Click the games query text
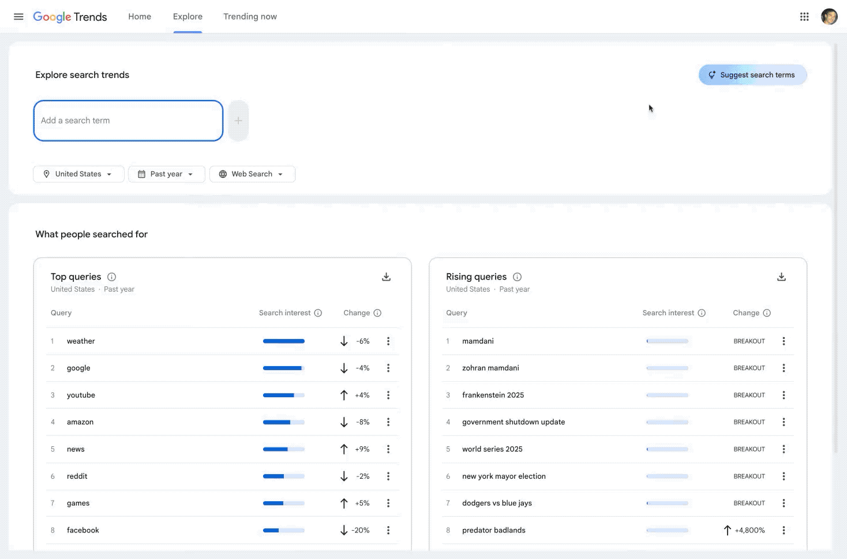 (78, 503)
